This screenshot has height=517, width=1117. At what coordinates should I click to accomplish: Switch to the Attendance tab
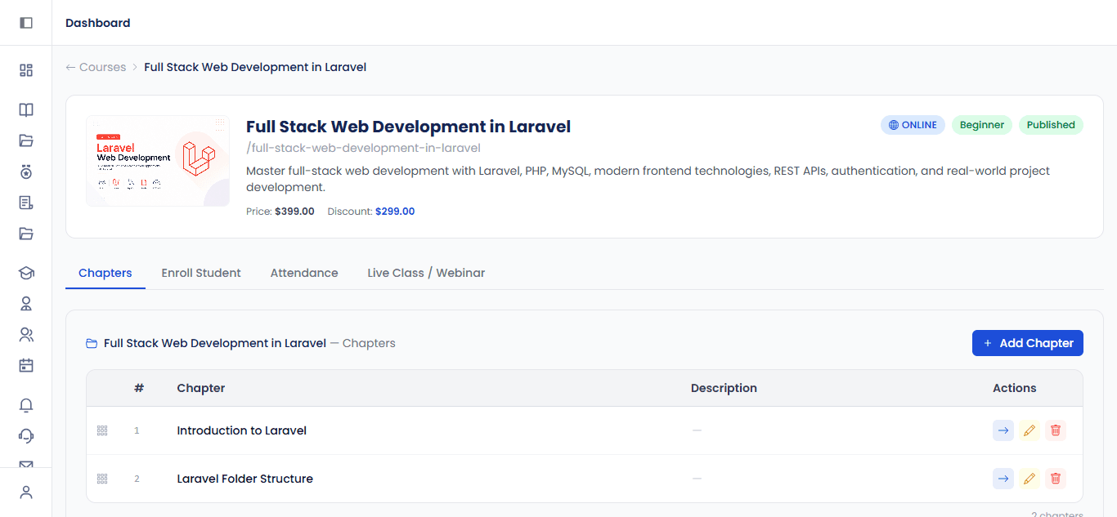pos(304,273)
